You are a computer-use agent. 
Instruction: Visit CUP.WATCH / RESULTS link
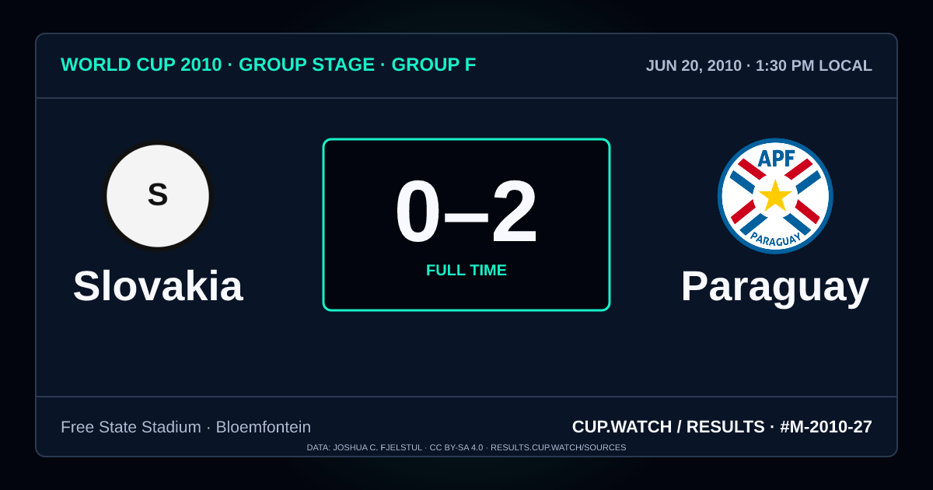(669, 427)
